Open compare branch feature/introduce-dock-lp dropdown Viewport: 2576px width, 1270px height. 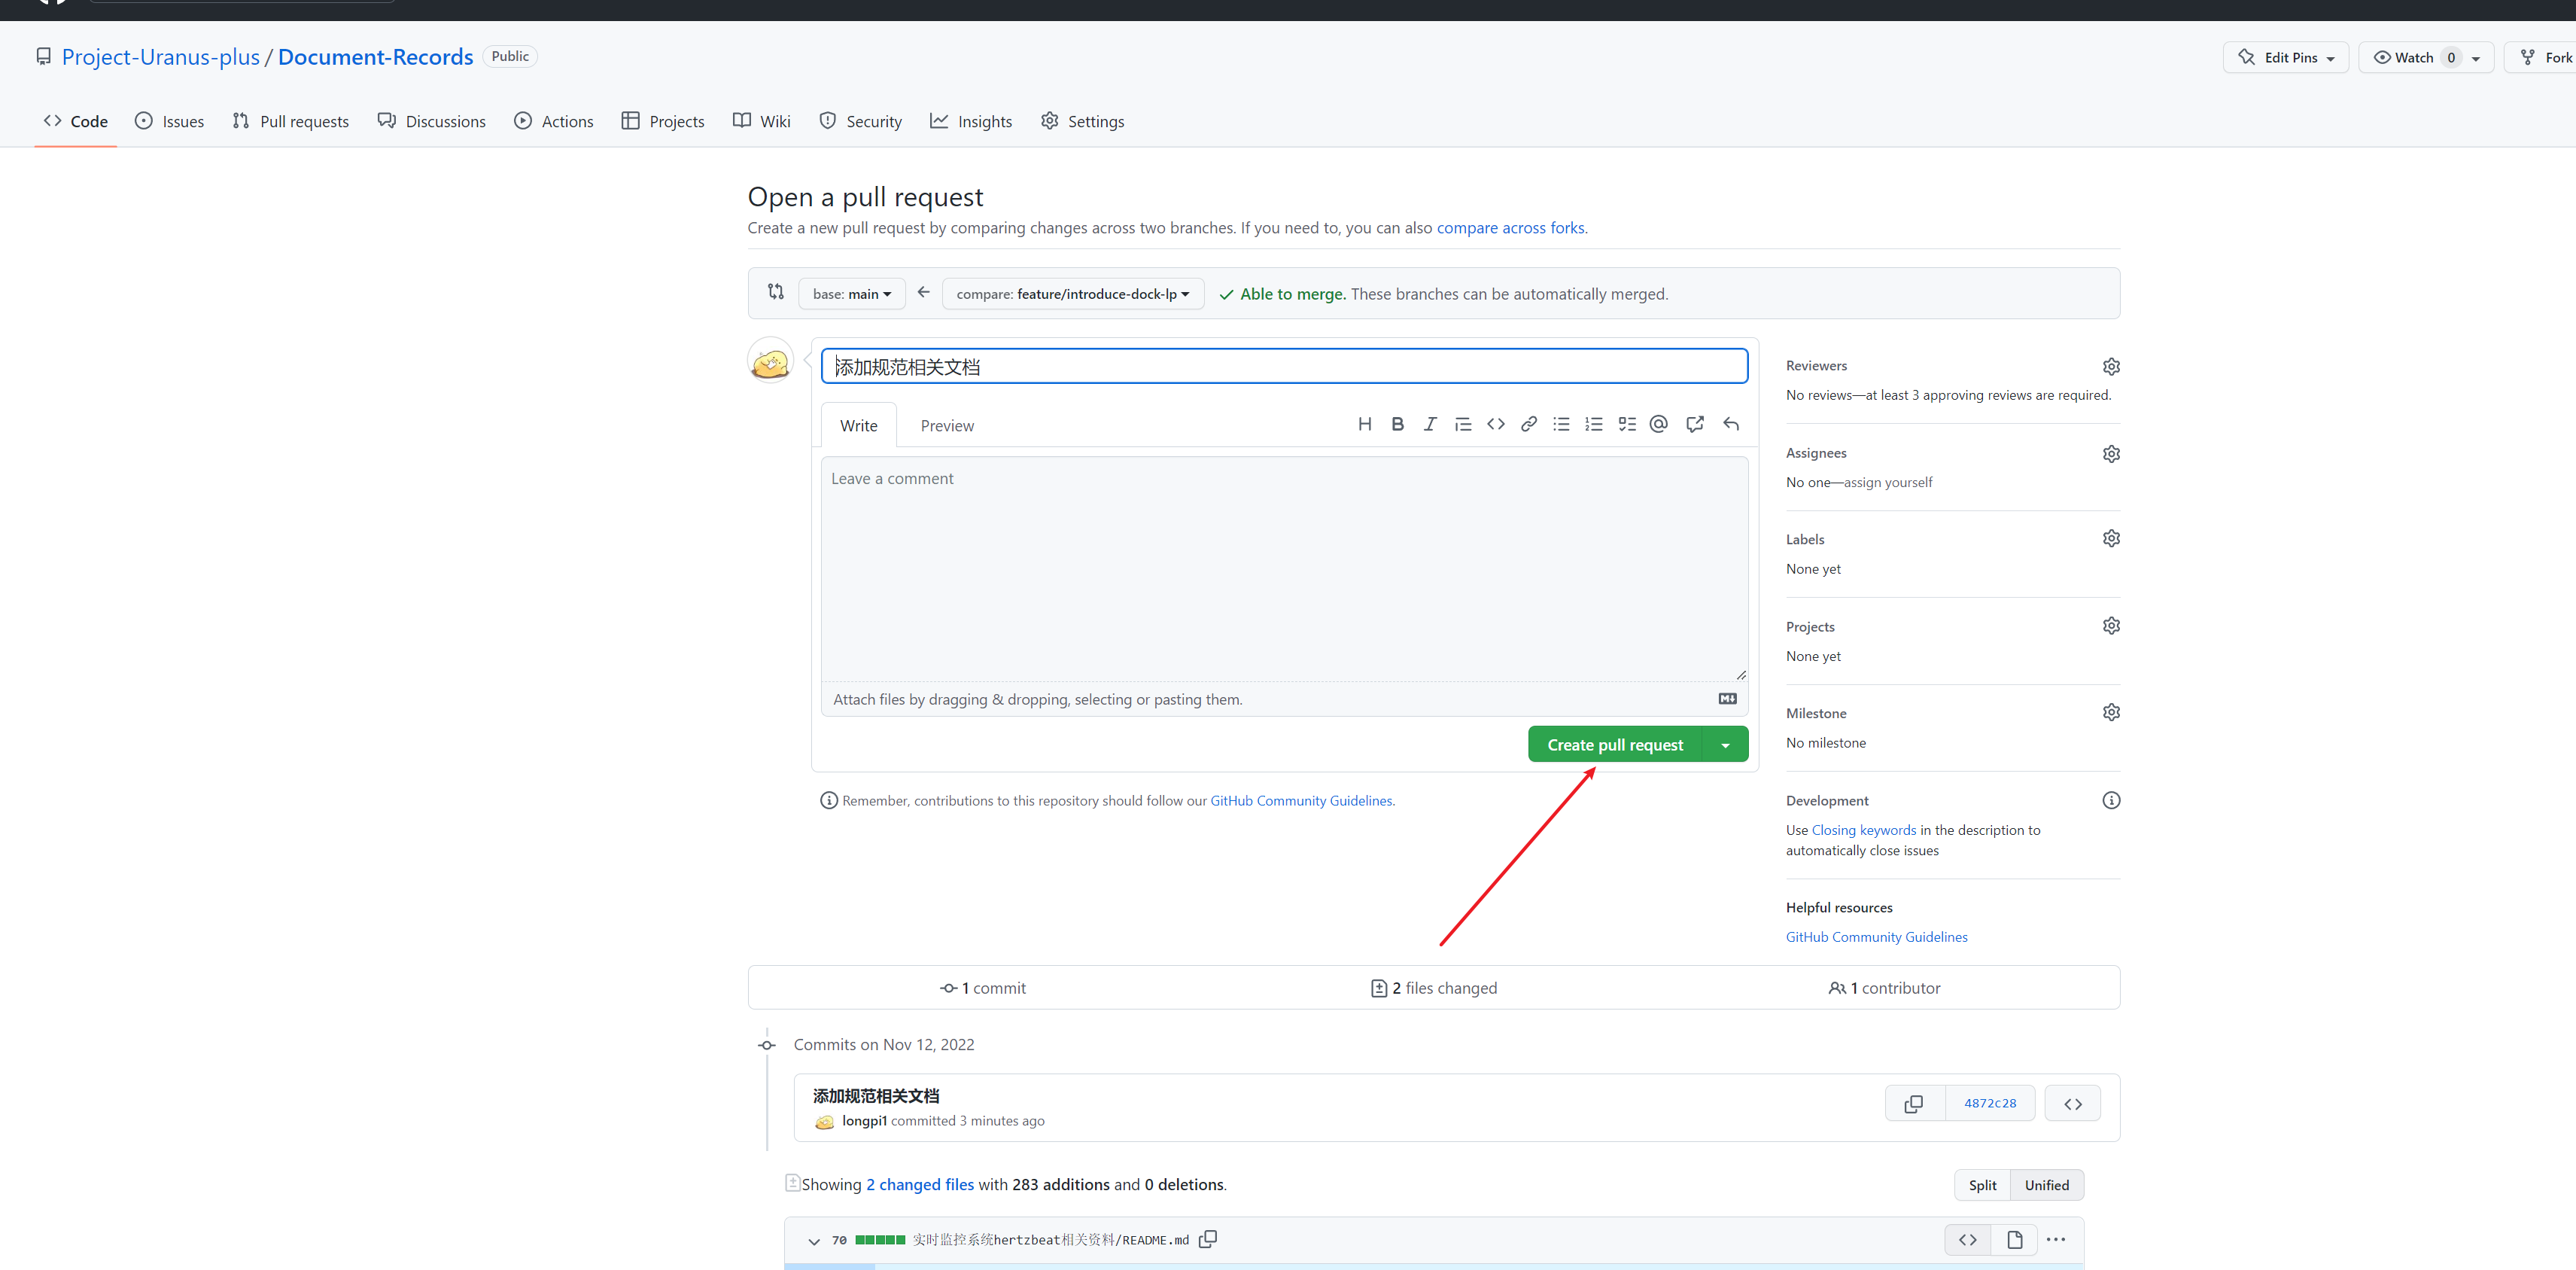(1072, 294)
